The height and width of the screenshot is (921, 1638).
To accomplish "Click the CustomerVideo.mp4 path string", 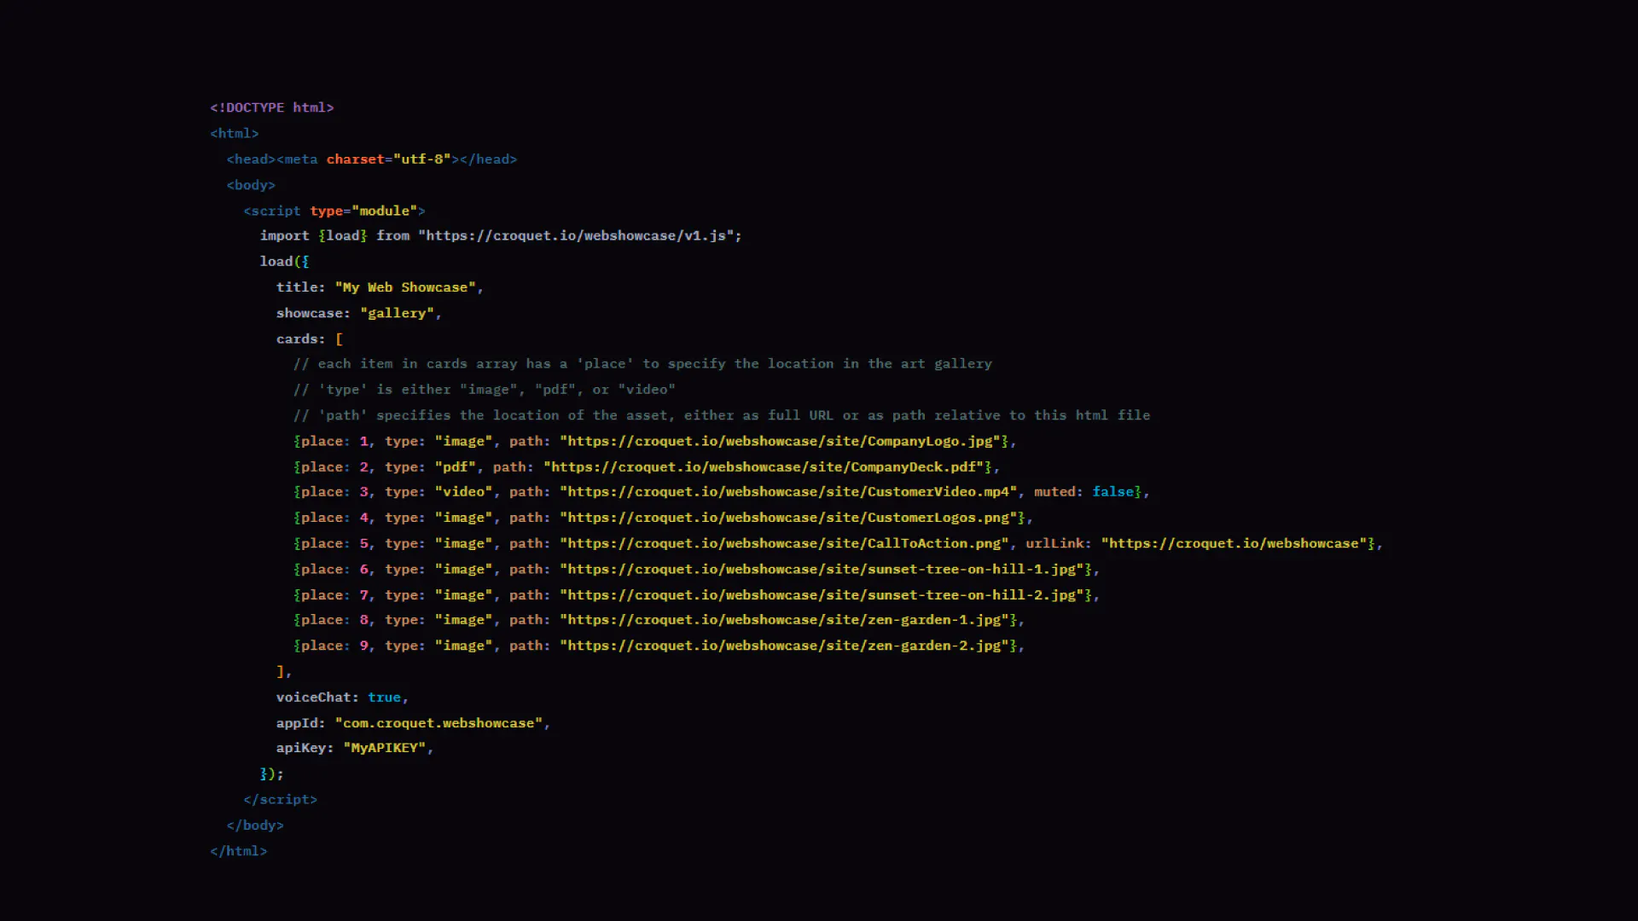I will (788, 492).
